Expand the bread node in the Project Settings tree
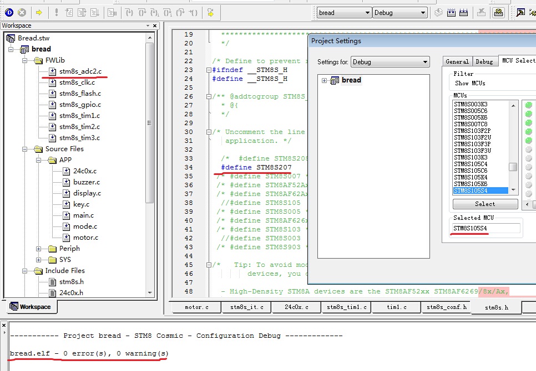Image resolution: width=536 pixels, height=371 pixels. [324, 80]
